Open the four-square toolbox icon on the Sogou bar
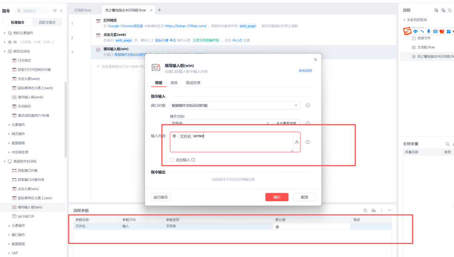 449,31
